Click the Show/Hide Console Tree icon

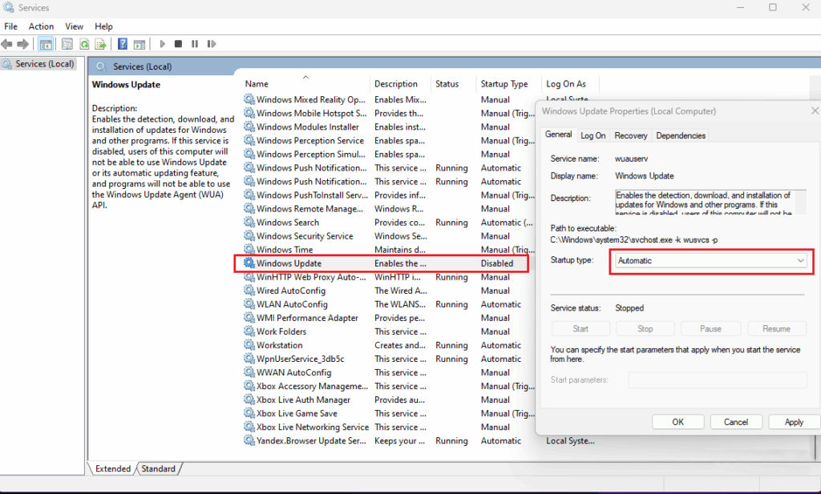point(47,44)
